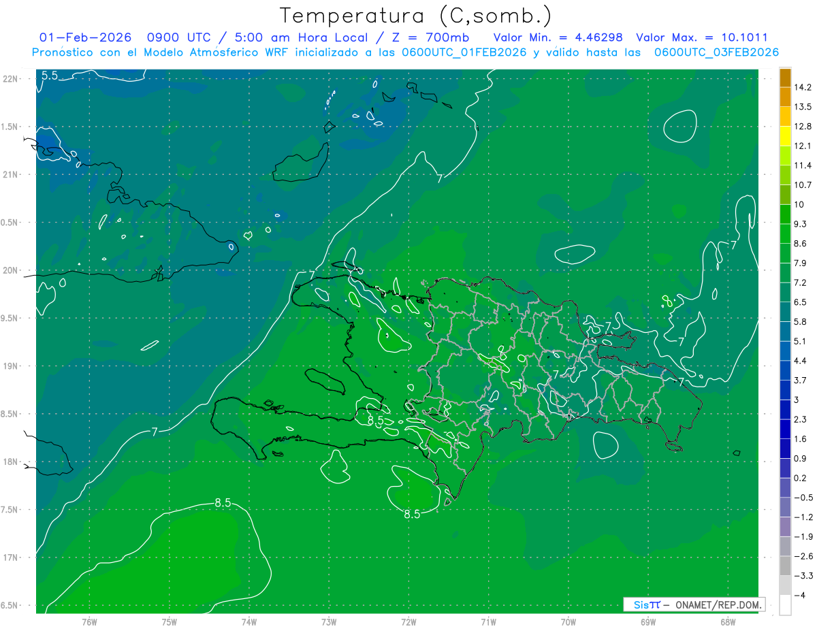This screenshot has width=817, height=631.
Task: Click the '75W' longitude label
Action: point(169,622)
